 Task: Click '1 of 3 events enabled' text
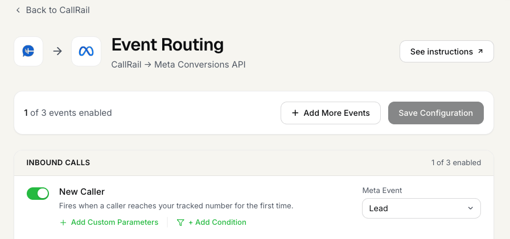pyautogui.click(x=68, y=113)
